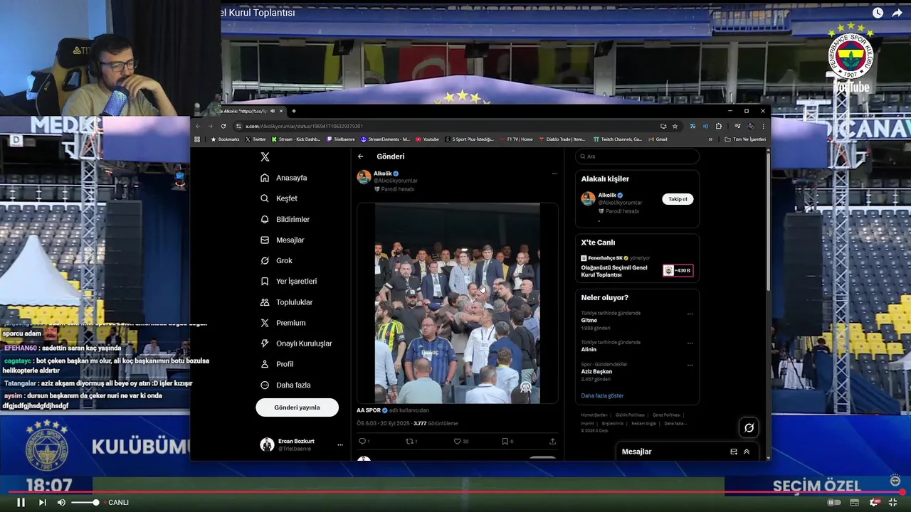Pause the YouTube video

coord(21,502)
